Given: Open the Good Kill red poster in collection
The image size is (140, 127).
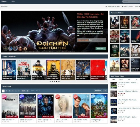Looking at the screenshot, I should (98, 70).
